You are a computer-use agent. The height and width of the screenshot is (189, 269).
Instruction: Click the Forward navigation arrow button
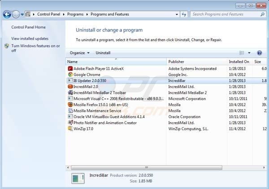(16, 14)
